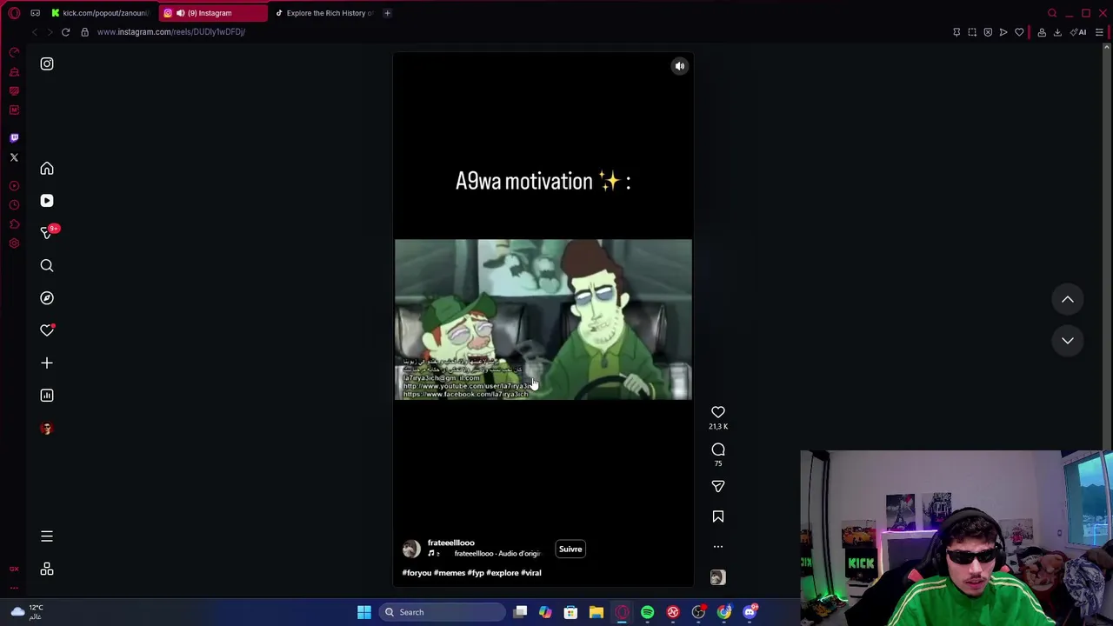Open X (Twitter) in Opera sidebar

[14, 157]
